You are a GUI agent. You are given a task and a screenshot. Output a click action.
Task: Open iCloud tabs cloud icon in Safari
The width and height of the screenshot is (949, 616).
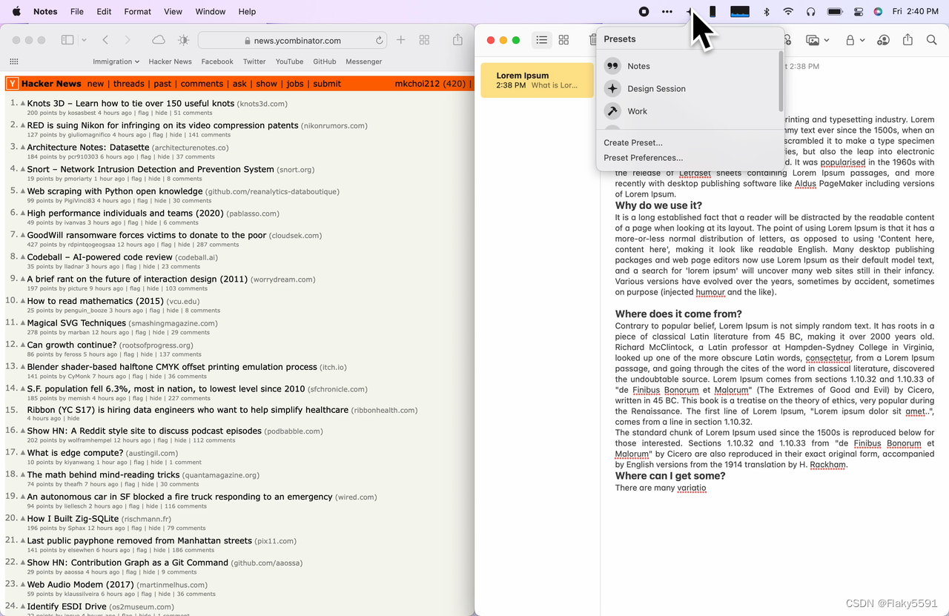[159, 40]
